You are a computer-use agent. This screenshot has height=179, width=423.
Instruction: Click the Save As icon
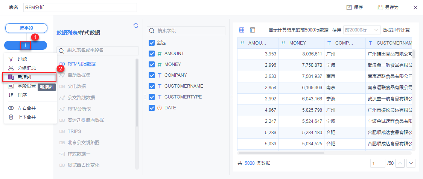(x=380, y=7)
